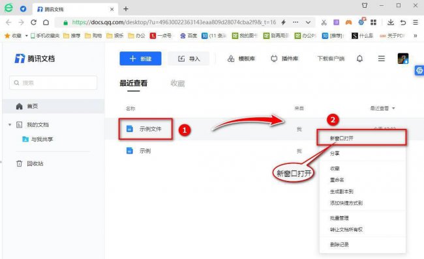
Task: Open the 回收站 recycle bin
Action: pos(30,163)
